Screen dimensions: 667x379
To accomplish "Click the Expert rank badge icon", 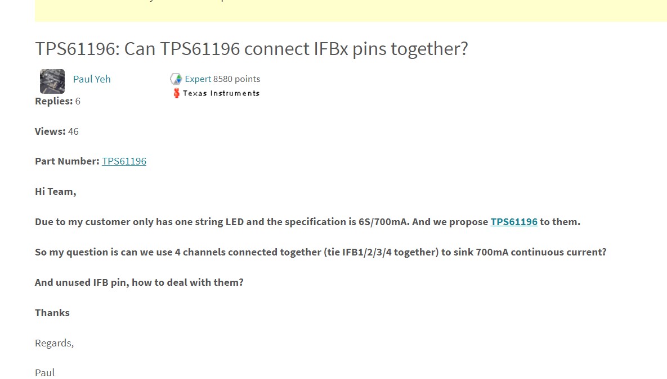I will tap(176, 79).
